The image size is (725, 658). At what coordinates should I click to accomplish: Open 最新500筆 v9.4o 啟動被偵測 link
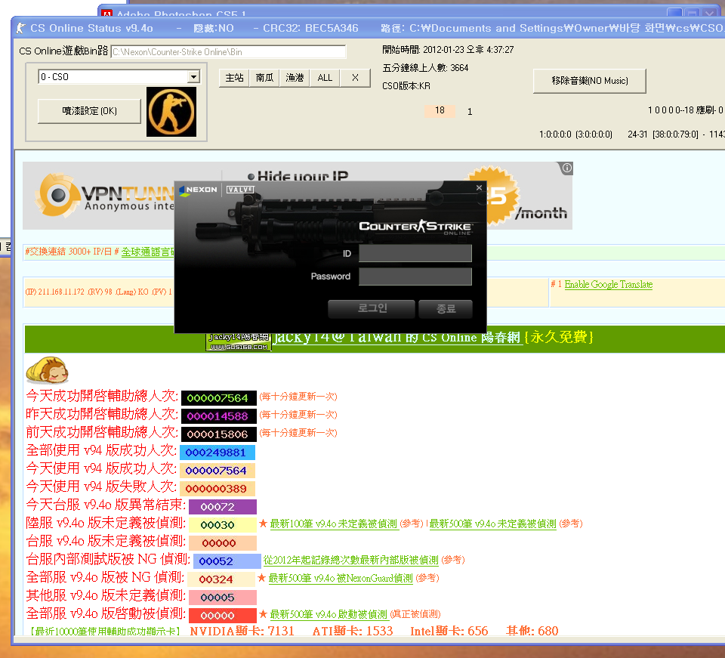click(329, 614)
